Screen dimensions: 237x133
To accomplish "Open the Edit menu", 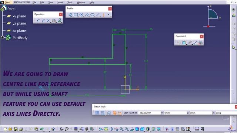I will tap(42, 3).
